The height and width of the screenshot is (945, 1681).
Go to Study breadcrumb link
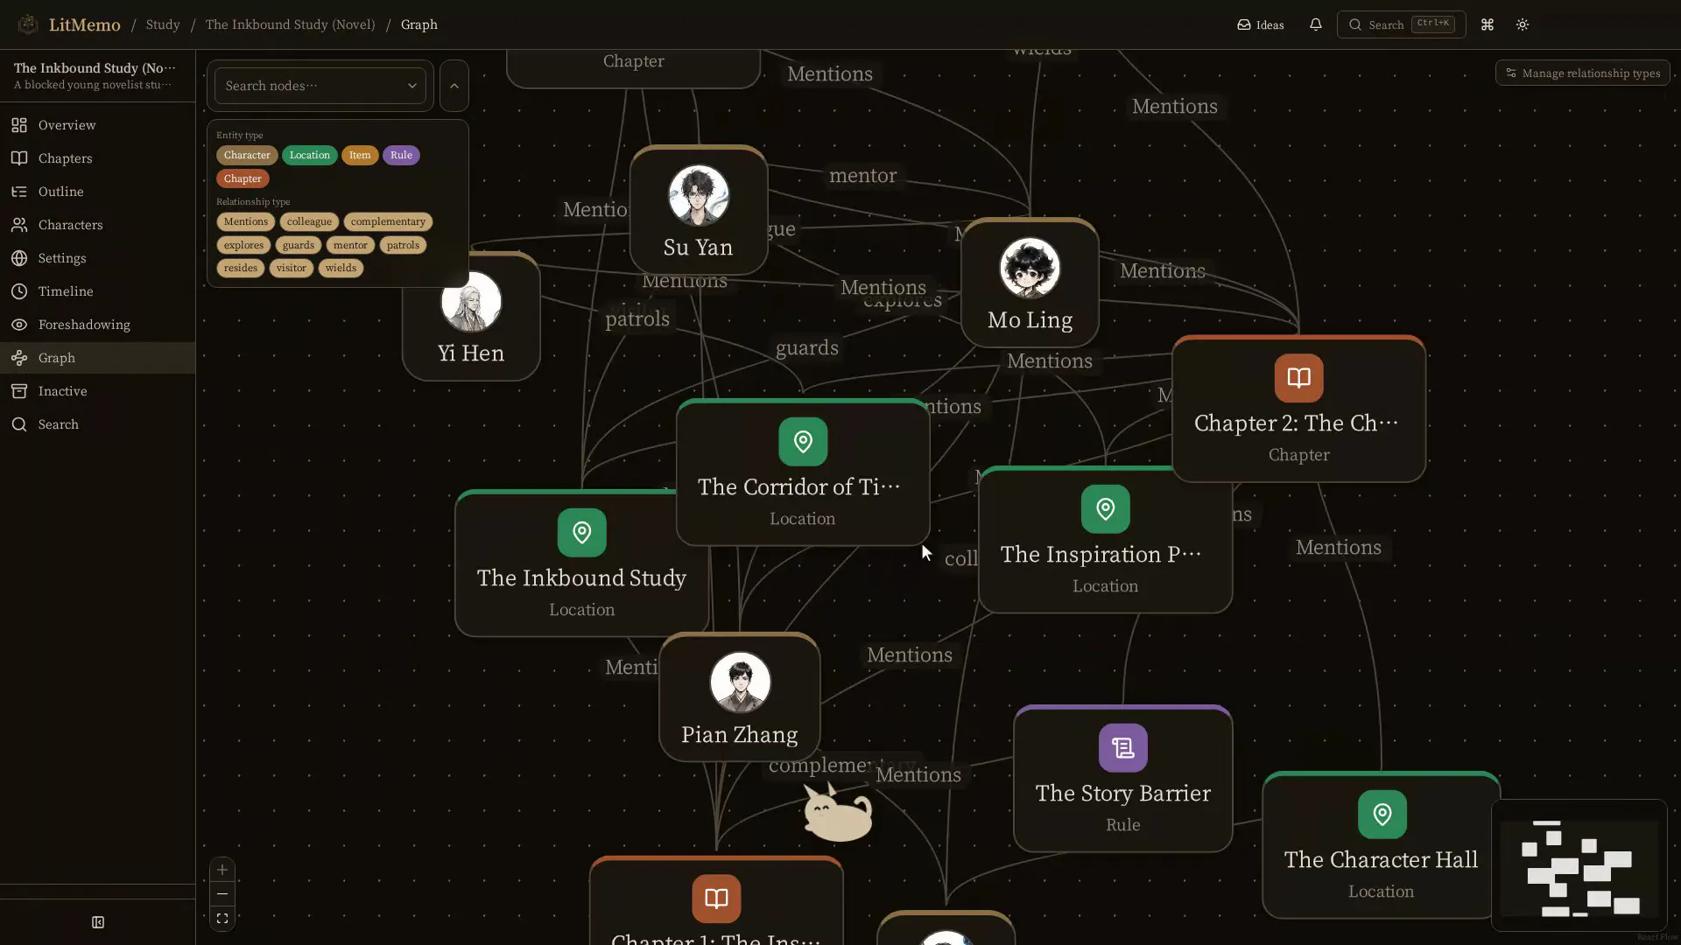[163, 24]
